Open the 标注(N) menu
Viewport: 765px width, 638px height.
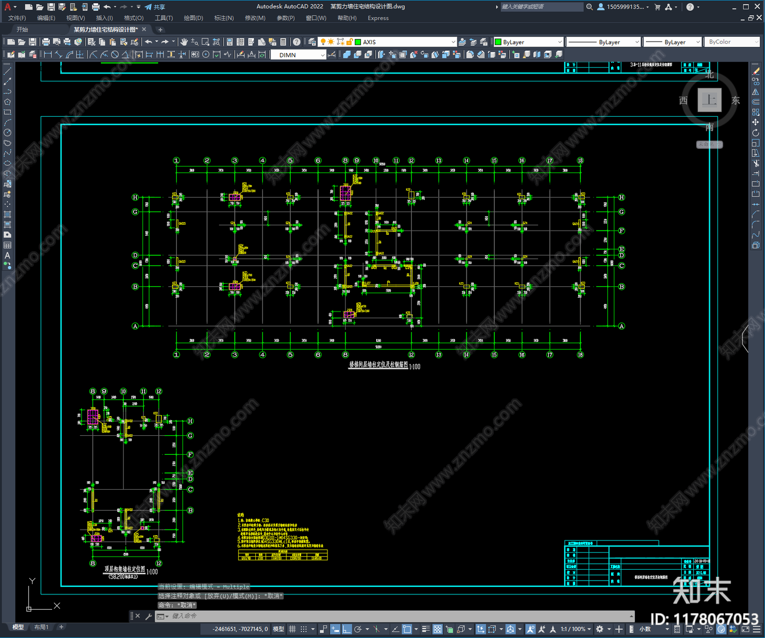224,18
